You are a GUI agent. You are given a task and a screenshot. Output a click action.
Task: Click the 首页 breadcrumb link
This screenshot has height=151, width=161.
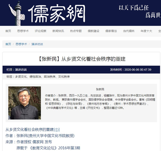8,44
